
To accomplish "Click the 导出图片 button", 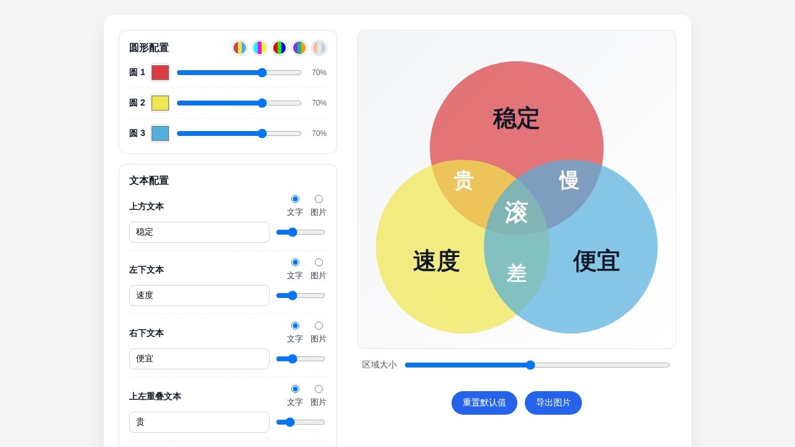I will (x=553, y=402).
